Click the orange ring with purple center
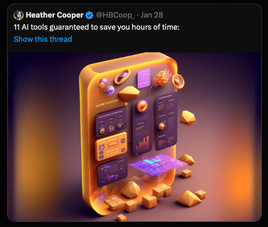Screen dimensions: 268x227 [x=122, y=77]
